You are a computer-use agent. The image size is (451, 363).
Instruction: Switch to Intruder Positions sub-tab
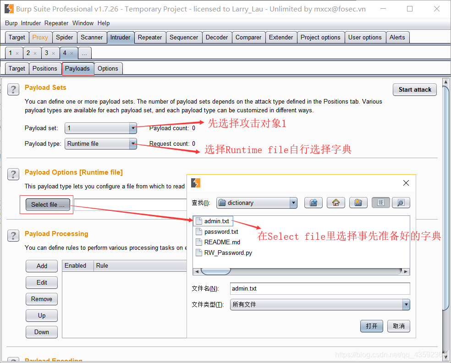45,68
